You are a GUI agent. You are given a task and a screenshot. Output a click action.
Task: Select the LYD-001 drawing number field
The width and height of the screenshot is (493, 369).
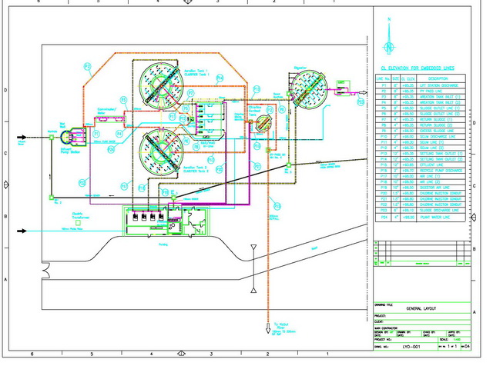click(x=412, y=347)
